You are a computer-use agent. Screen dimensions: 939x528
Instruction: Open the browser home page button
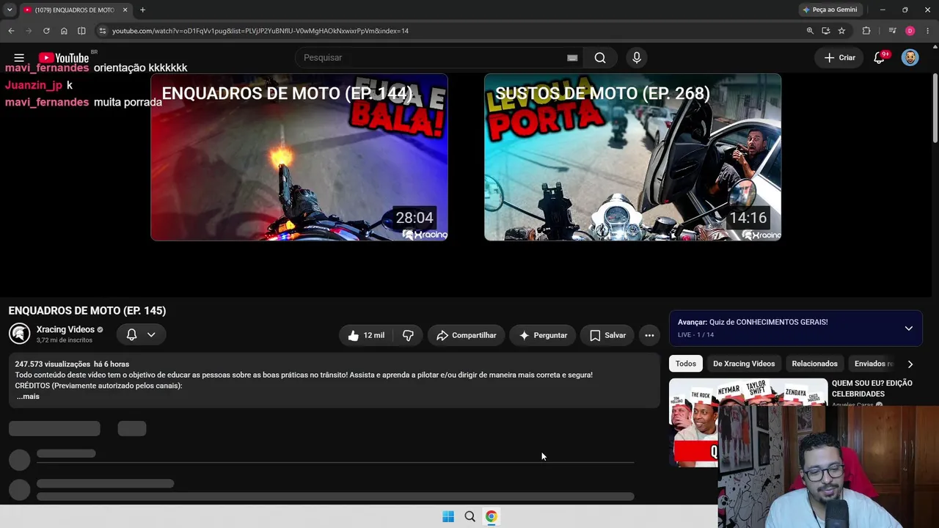64,31
